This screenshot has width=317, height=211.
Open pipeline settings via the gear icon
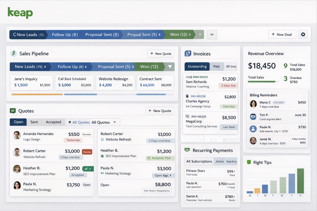[x=303, y=34]
